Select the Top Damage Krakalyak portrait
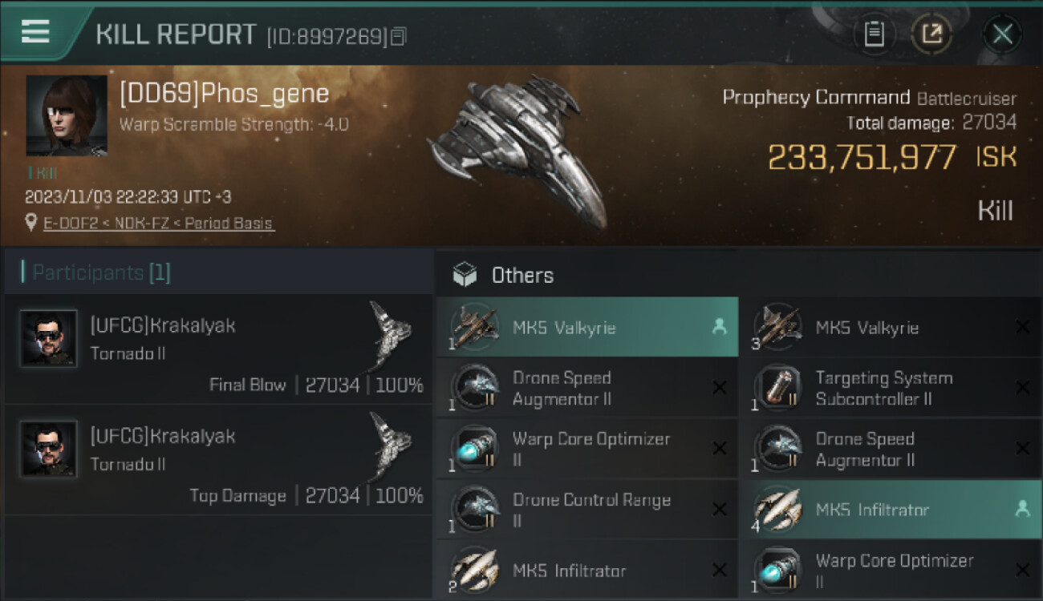Image resolution: width=1043 pixels, height=601 pixels. (49, 449)
